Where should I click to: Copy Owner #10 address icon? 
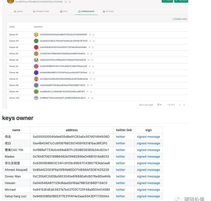(x=88, y=98)
